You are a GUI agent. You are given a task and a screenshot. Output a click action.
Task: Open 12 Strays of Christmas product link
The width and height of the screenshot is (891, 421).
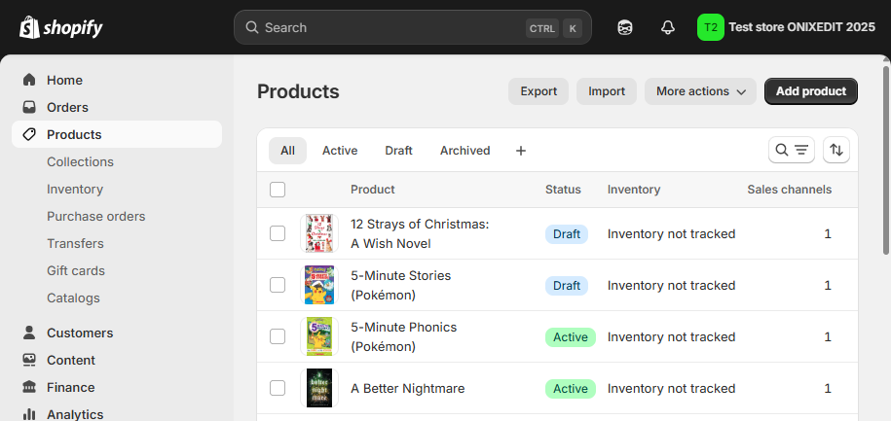(420, 233)
